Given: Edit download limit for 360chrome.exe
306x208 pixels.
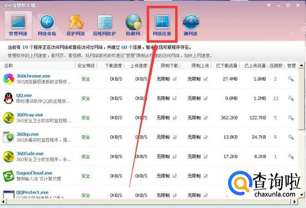Looking at the screenshot, I should [x=175, y=79].
